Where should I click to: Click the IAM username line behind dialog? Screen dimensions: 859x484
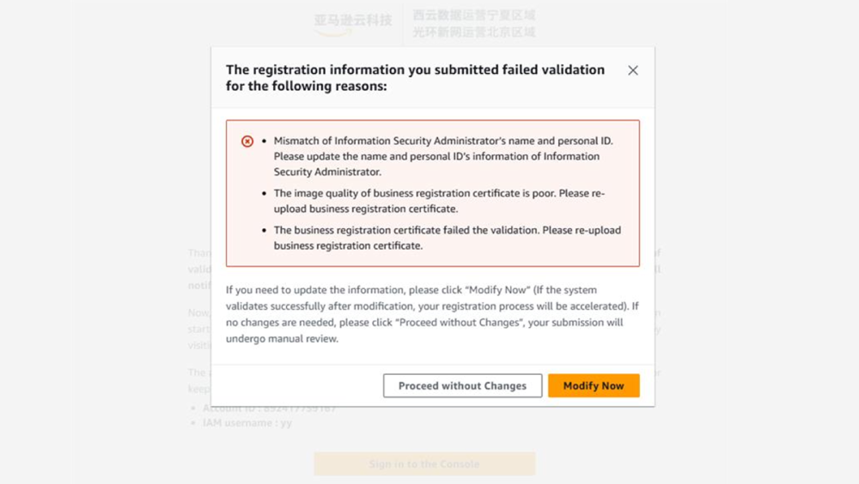click(247, 422)
